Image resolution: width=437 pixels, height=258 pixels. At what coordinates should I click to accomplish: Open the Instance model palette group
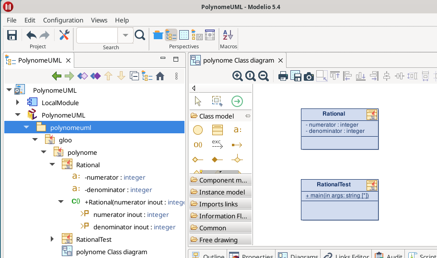(220, 192)
